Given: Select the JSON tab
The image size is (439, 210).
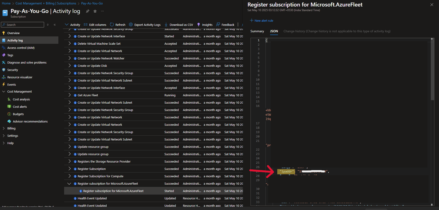Looking at the screenshot, I should (x=274, y=31).
